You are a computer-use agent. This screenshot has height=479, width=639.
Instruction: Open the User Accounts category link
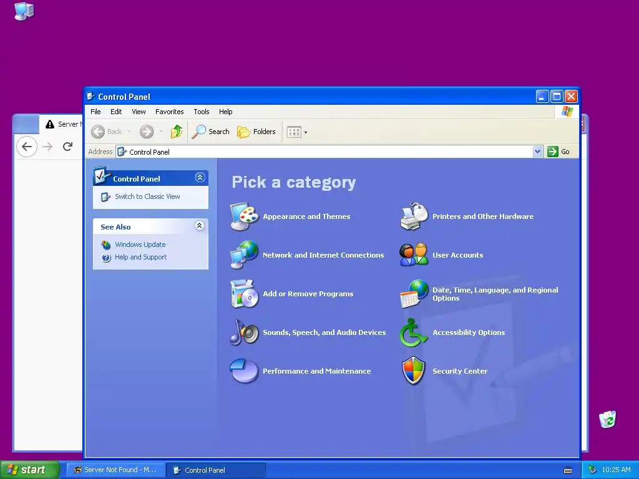click(x=457, y=255)
